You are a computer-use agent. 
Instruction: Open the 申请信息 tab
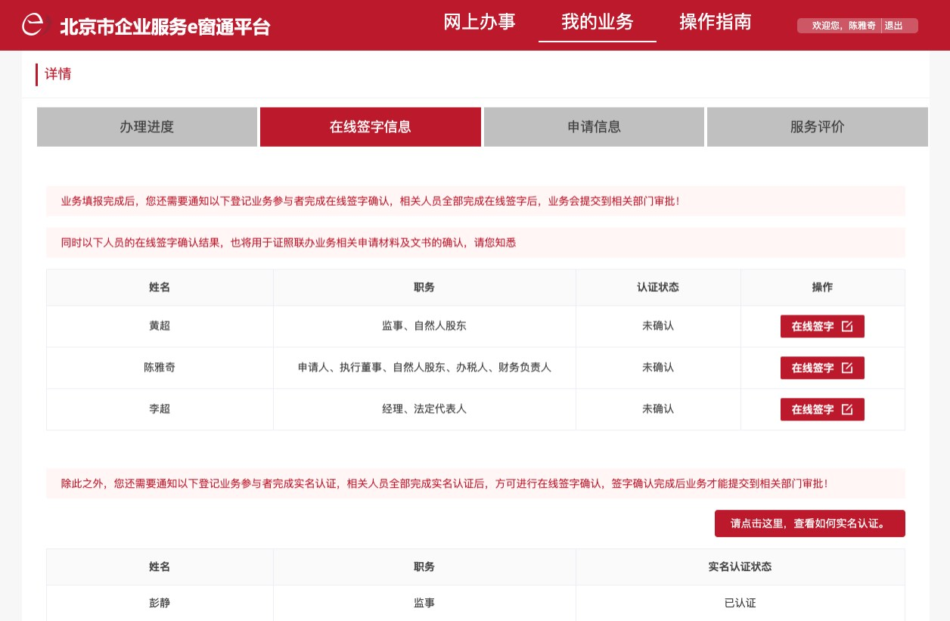(x=594, y=127)
